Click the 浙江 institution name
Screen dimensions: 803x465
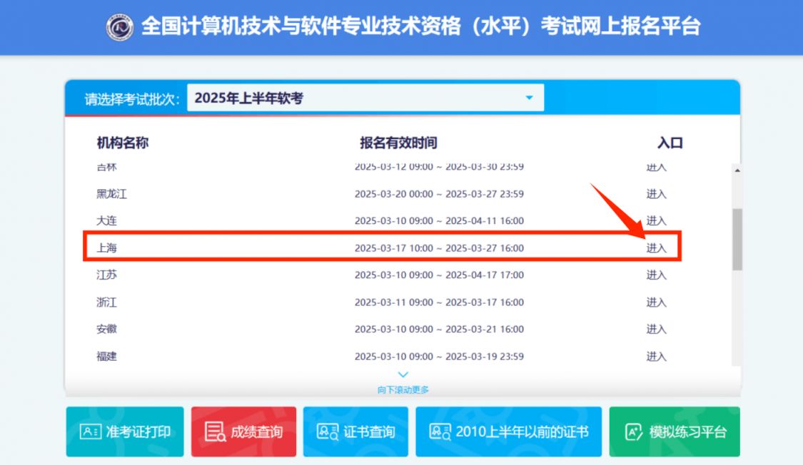point(106,302)
